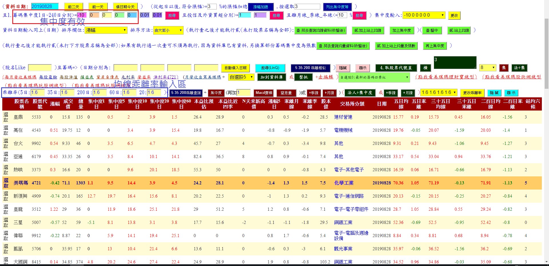Sort by the 集中度60日 column header
The width and height of the screenshot is (549, 266).
[x=181, y=104]
